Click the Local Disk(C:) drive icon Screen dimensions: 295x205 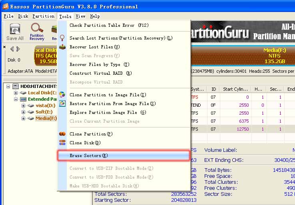point(23,93)
